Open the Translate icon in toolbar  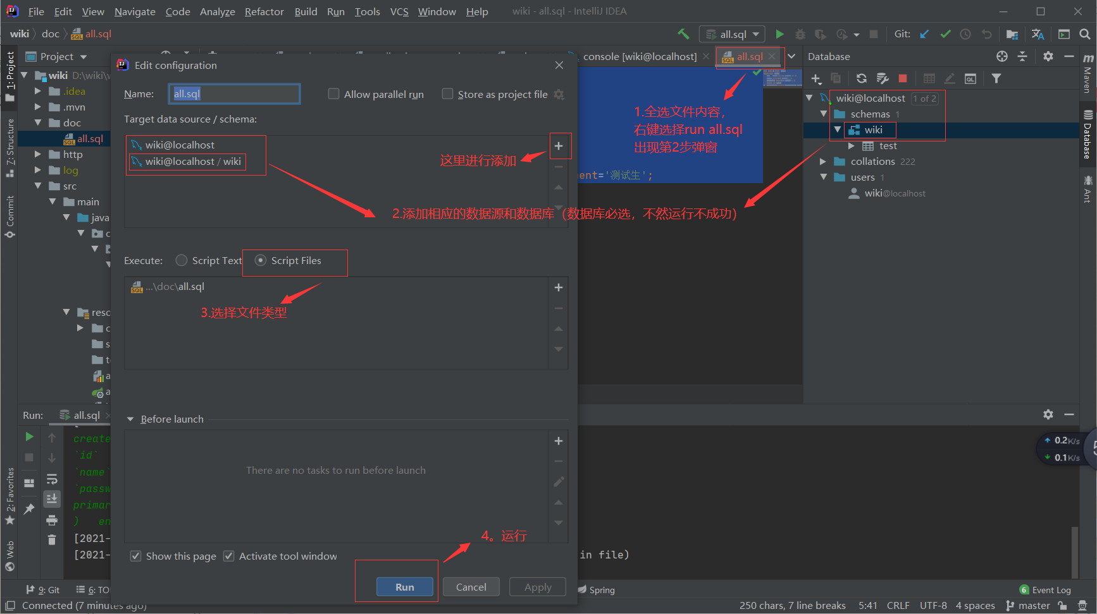pos(1038,34)
